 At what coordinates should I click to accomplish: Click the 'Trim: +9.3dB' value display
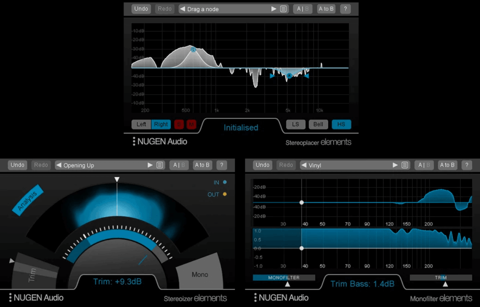pyautogui.click(x=117, y=282)
